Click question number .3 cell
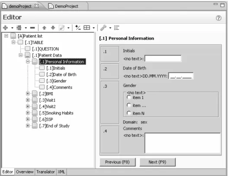The image size is (229, 176). 110,102
